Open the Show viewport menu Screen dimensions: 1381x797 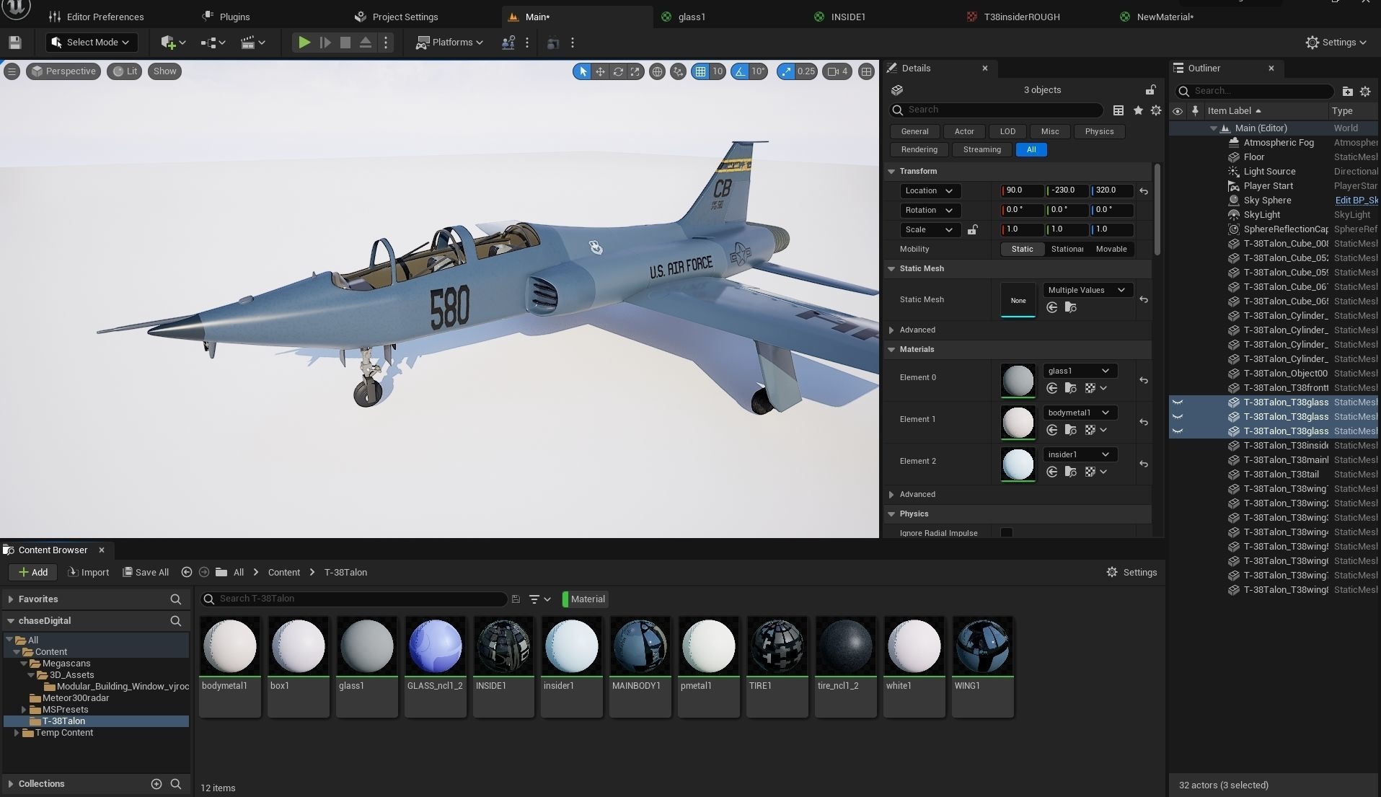164,71
